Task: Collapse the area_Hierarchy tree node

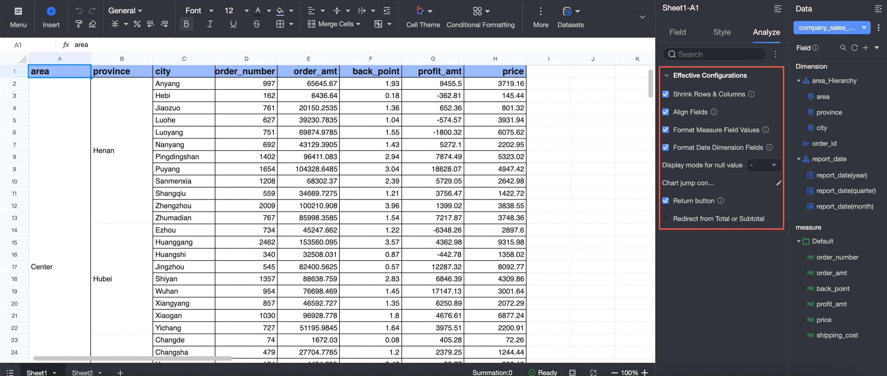Action: 798,81
